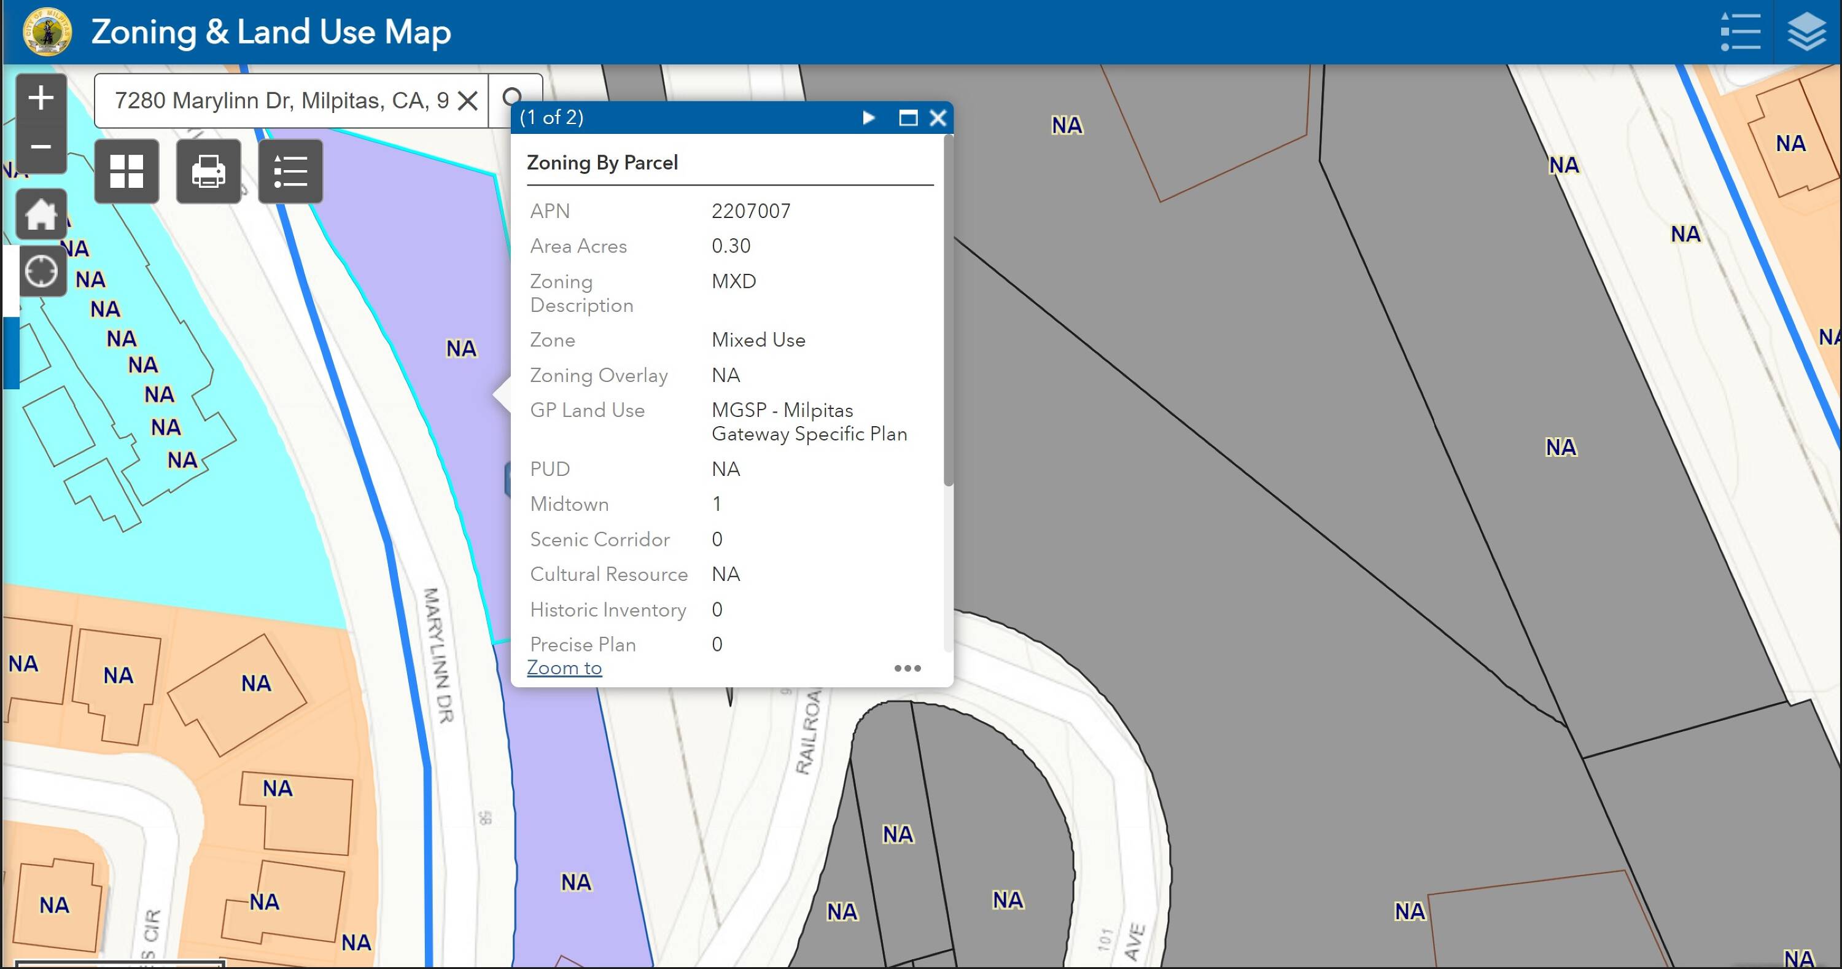Open the header legend list icon
The width and height of the screenshot is (1842, 969).
pyautogui.click(x=1741, y=32)
